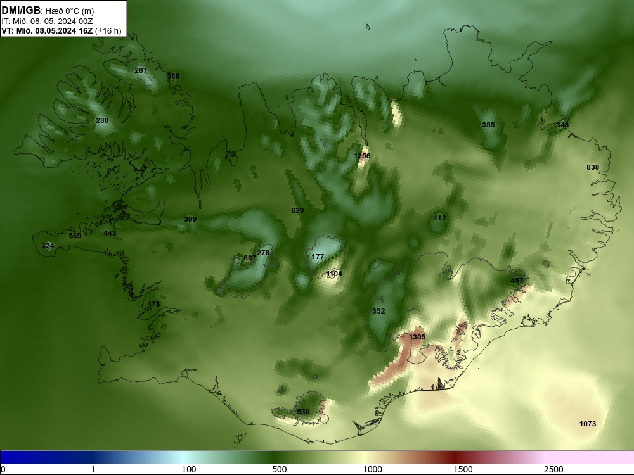Click the 1000 tick label on the scale

tap(372, 469)
